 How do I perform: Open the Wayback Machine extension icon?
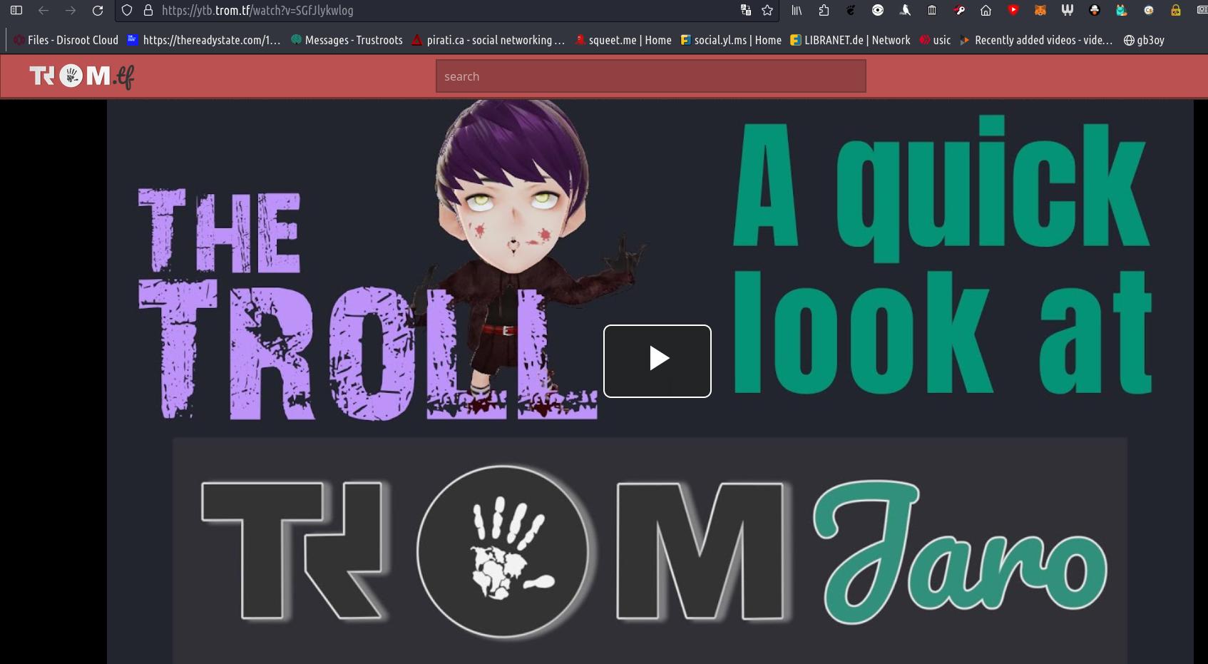931,11
